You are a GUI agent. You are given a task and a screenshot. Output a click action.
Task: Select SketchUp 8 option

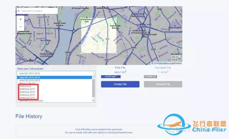tap(25, 86)
